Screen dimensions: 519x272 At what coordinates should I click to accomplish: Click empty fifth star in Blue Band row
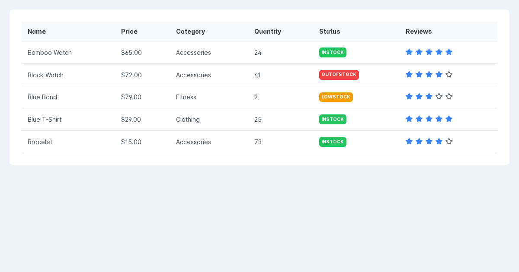pos(449,97)
